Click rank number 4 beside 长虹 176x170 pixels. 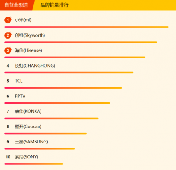tap(8, 66)
